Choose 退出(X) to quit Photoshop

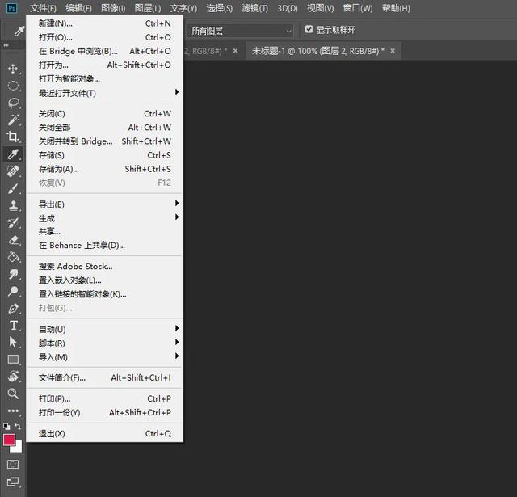coord(105,433)
